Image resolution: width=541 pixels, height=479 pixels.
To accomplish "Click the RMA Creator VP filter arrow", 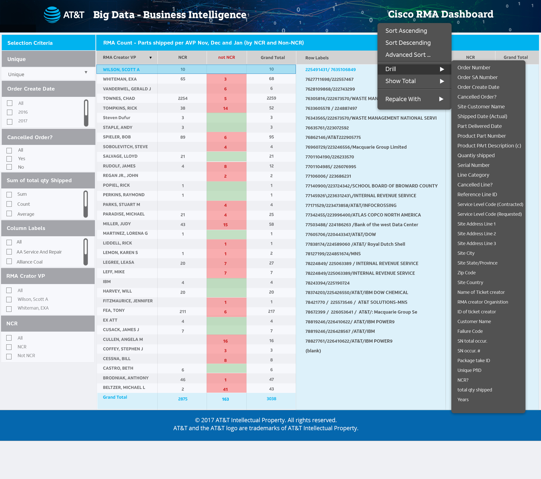I will tap(150, 58).
